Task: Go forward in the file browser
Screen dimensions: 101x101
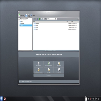Action: [x=36, y=19]
